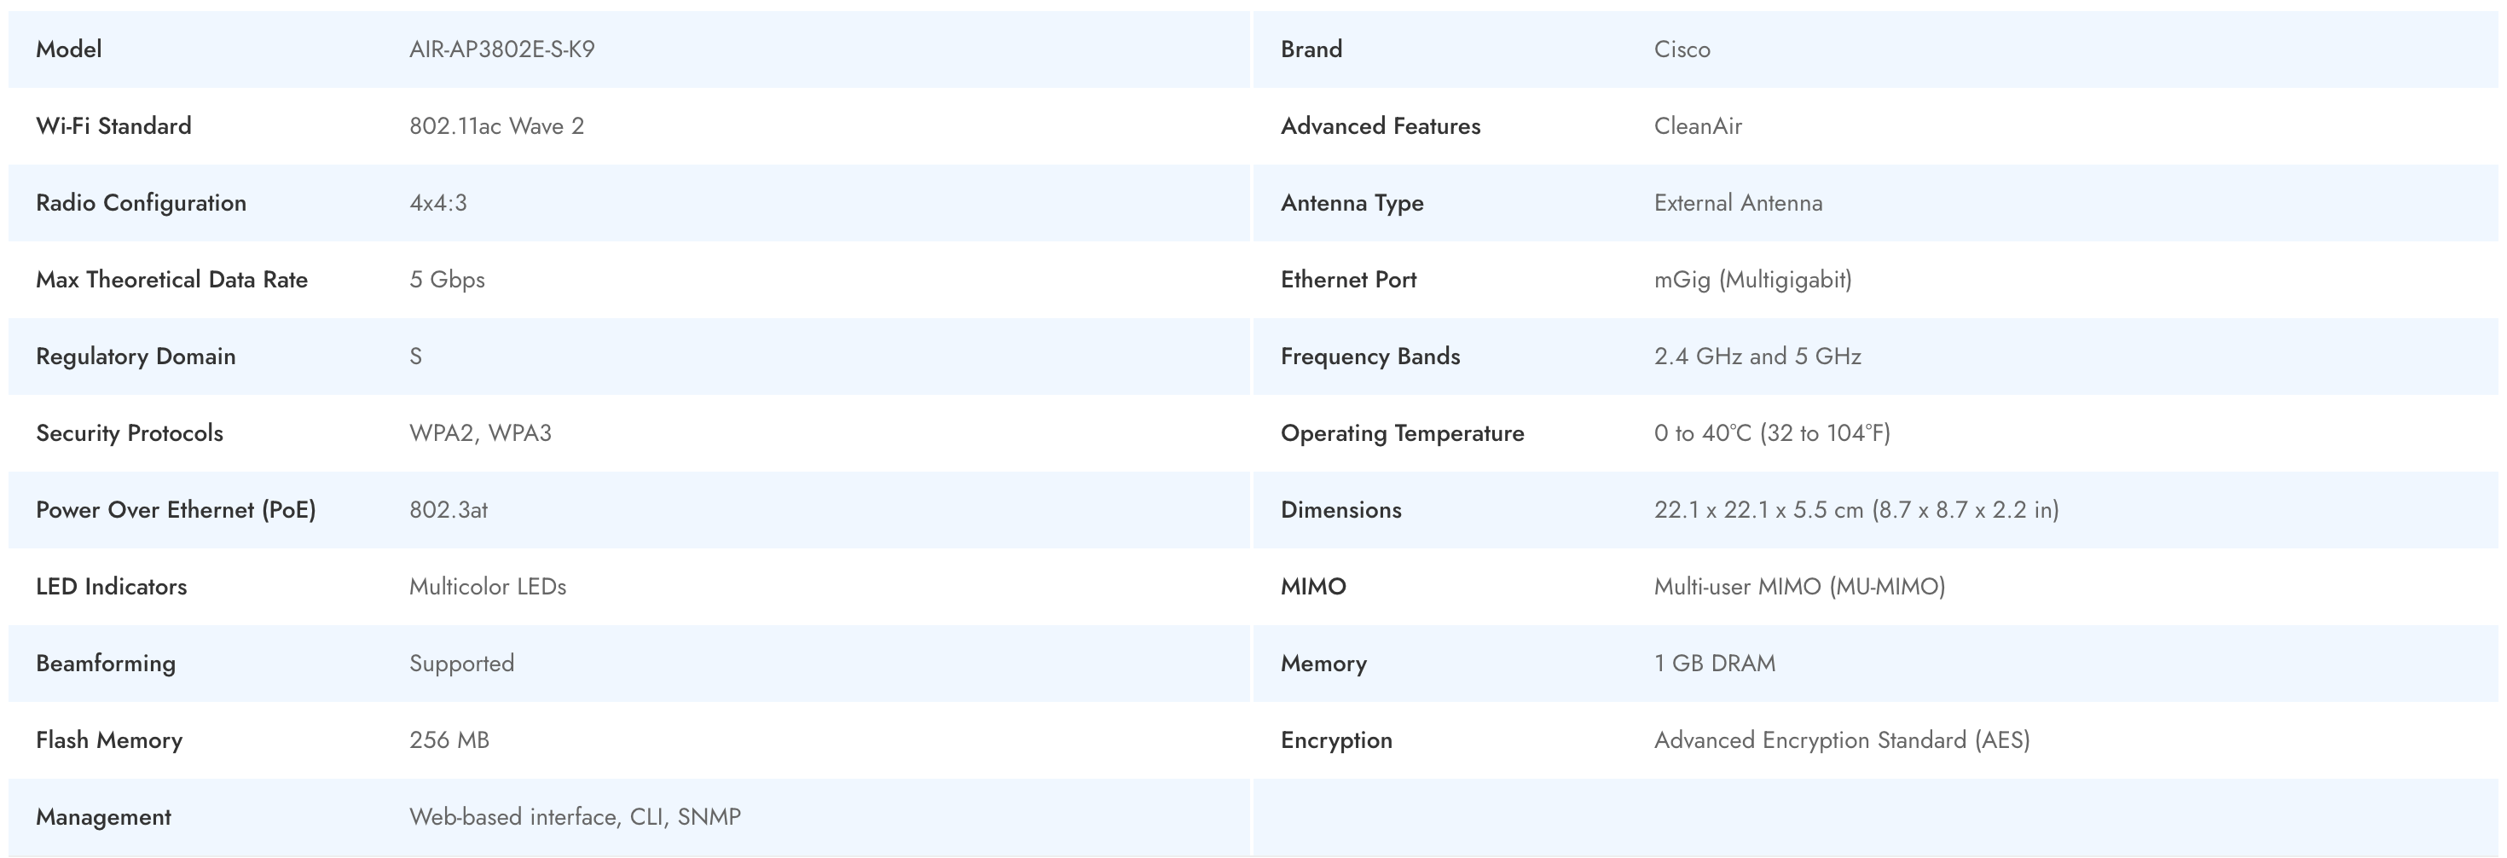Click the External Antenna value

pyautogui.click(x=1737, y=204)
